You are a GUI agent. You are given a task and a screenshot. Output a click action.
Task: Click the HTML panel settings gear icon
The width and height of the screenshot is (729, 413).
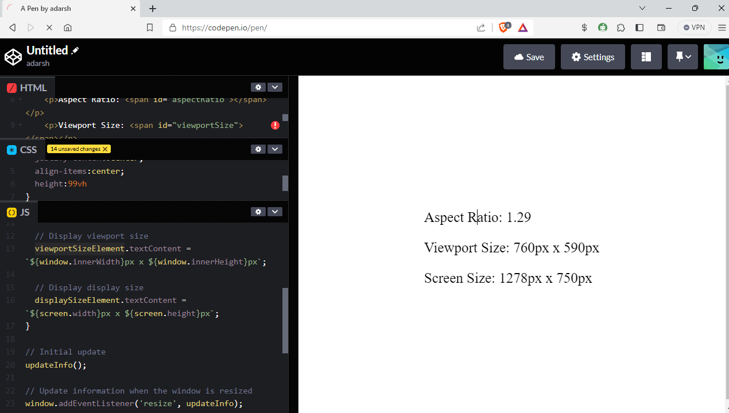click(258, 87)
